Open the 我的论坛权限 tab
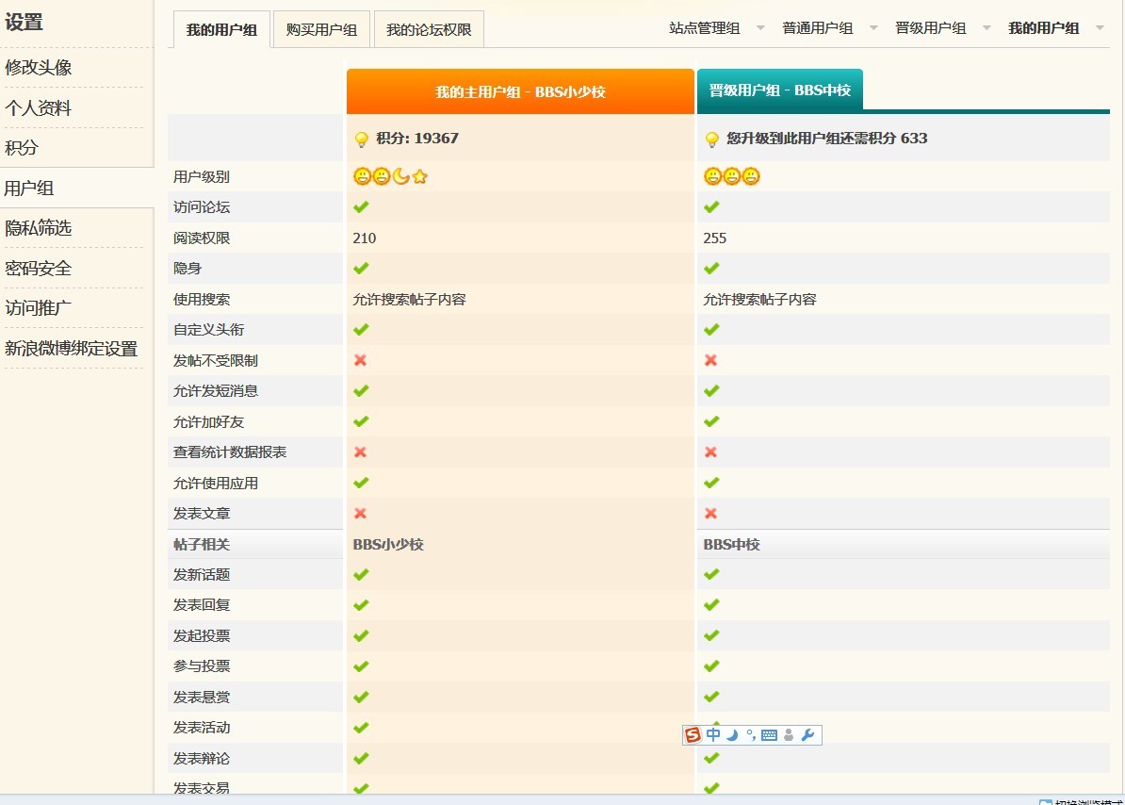1125x805 pixels. [429, 30]
